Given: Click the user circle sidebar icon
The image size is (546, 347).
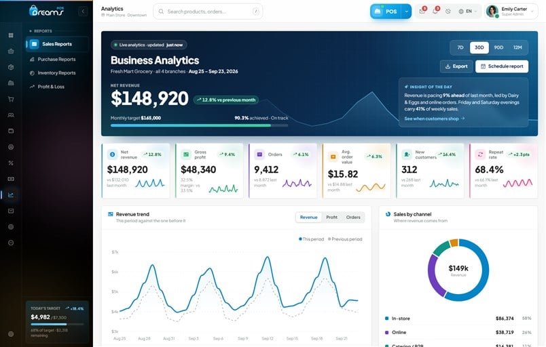Looking at the screenshot, I should tap(11, 147).
